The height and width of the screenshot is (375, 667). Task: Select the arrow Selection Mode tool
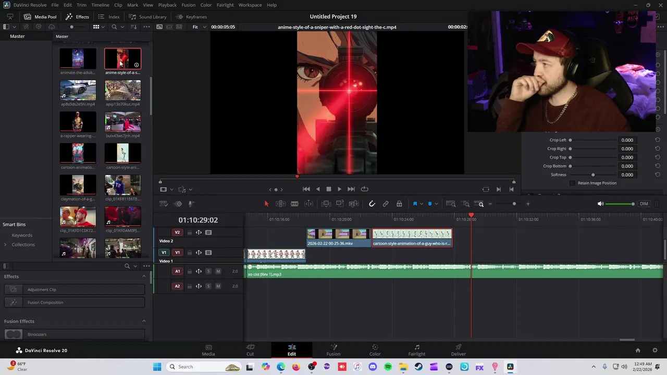(x=266, y=204)
